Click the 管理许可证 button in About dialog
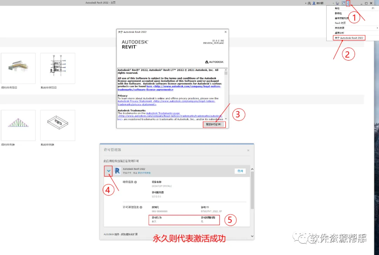379x255 pixels. coord(213,124)
